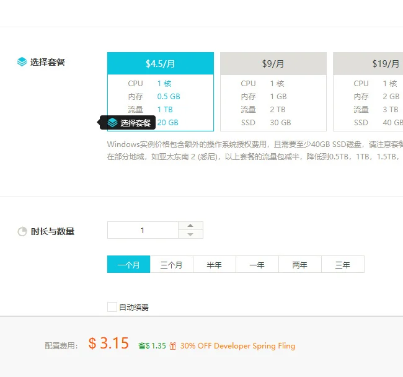Click the 选择套餐 section heading text
Screen dimensions: 403x377
click(x=48, y=62)
